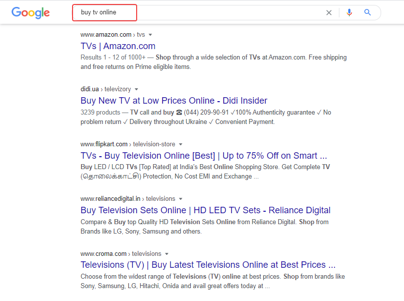Start voice search with the microphone icon
The image size is (404, 301).
pos(349,12)
